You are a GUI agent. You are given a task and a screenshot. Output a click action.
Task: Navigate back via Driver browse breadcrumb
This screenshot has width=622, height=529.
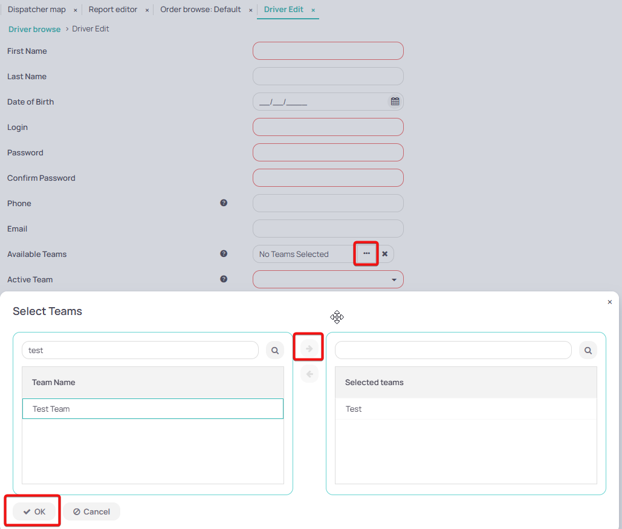34,28
